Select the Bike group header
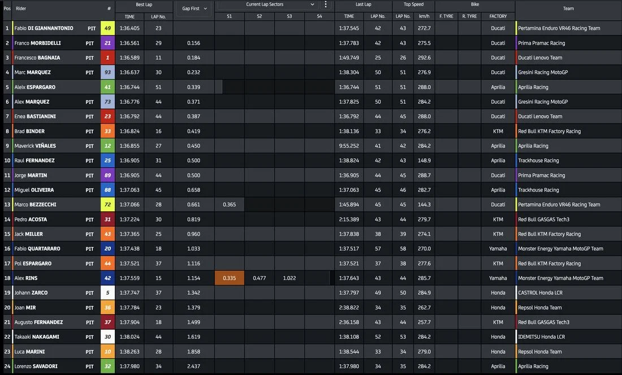The width and height of the screenshot is (622, 375). click(x=475, y=5)
